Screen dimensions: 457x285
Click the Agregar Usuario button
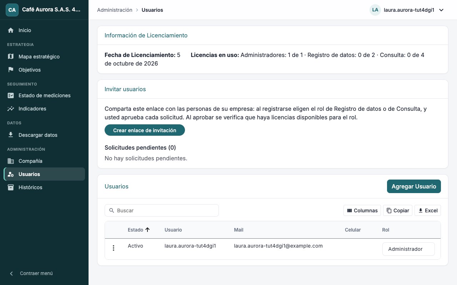pos(414,186)
